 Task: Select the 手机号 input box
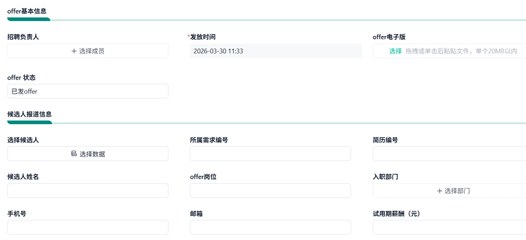[x=88, y=227]
